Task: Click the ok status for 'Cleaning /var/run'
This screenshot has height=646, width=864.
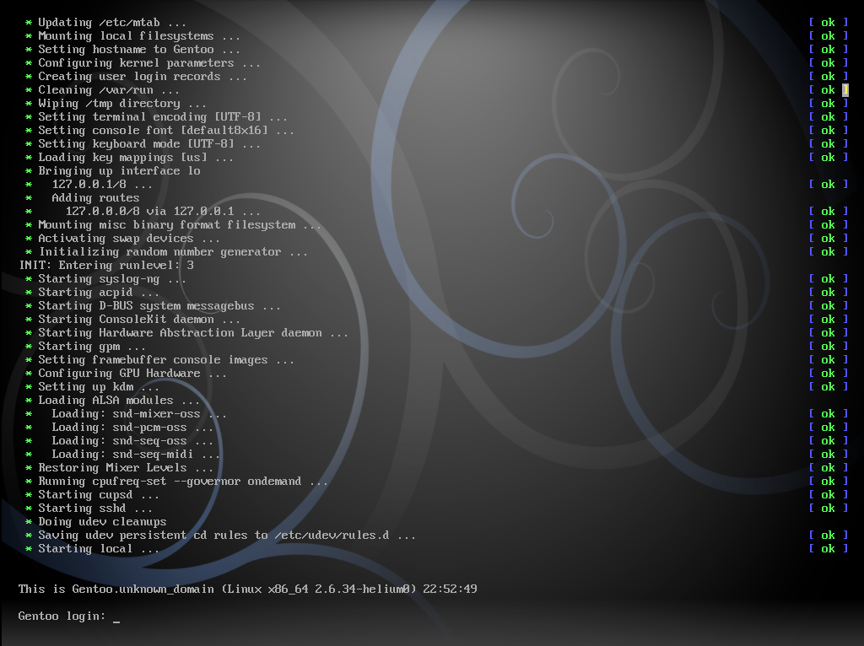Action: (829, 90)
